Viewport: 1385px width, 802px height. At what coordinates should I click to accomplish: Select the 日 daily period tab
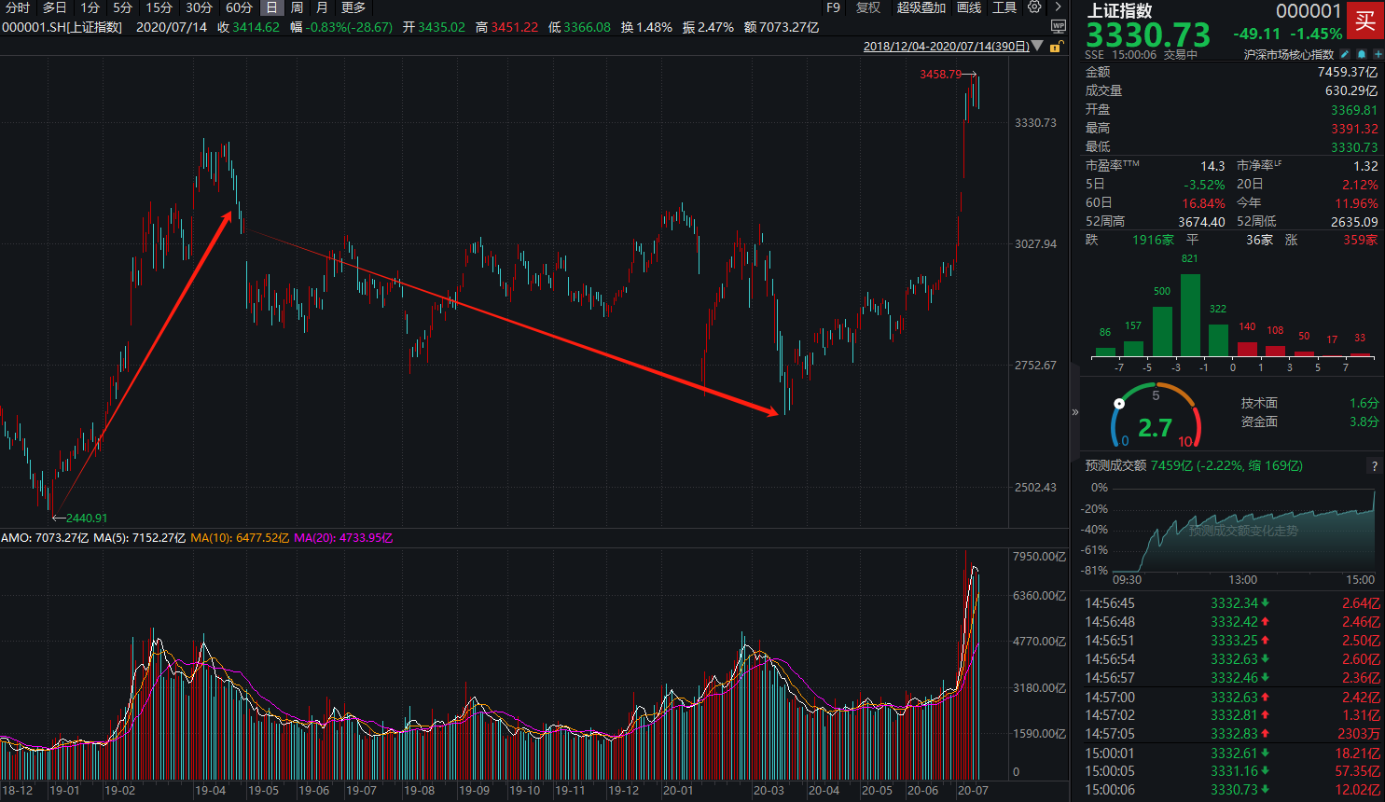(x=271, y=7)
